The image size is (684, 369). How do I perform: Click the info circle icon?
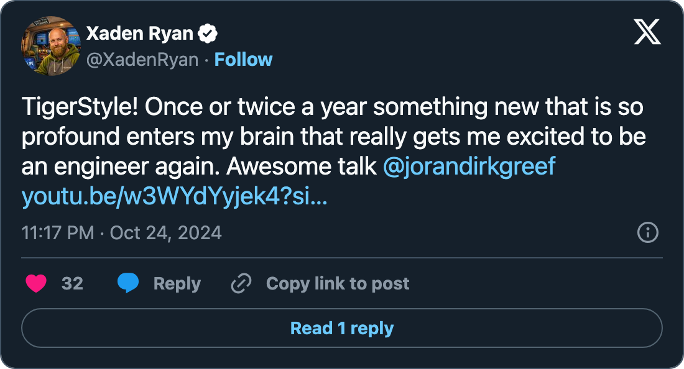click(x=648, y=233)
